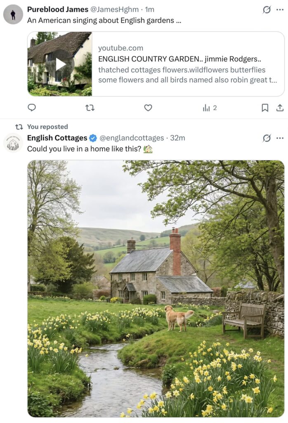Open more options for English Cottages post
288x423 pixels.
(x=280, y=138)
